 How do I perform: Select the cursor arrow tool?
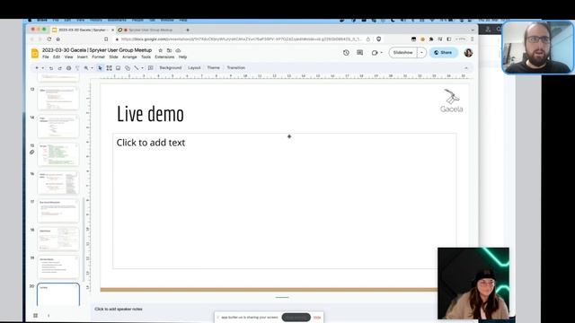[x=100, y=68]
